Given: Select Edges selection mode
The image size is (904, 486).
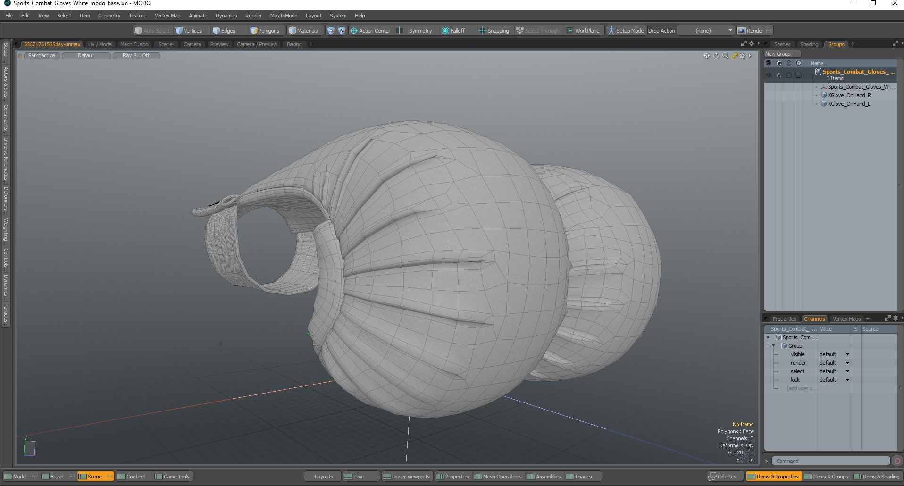Looking at the screenshot, I should pyautogui.click(x=224, y=31).
